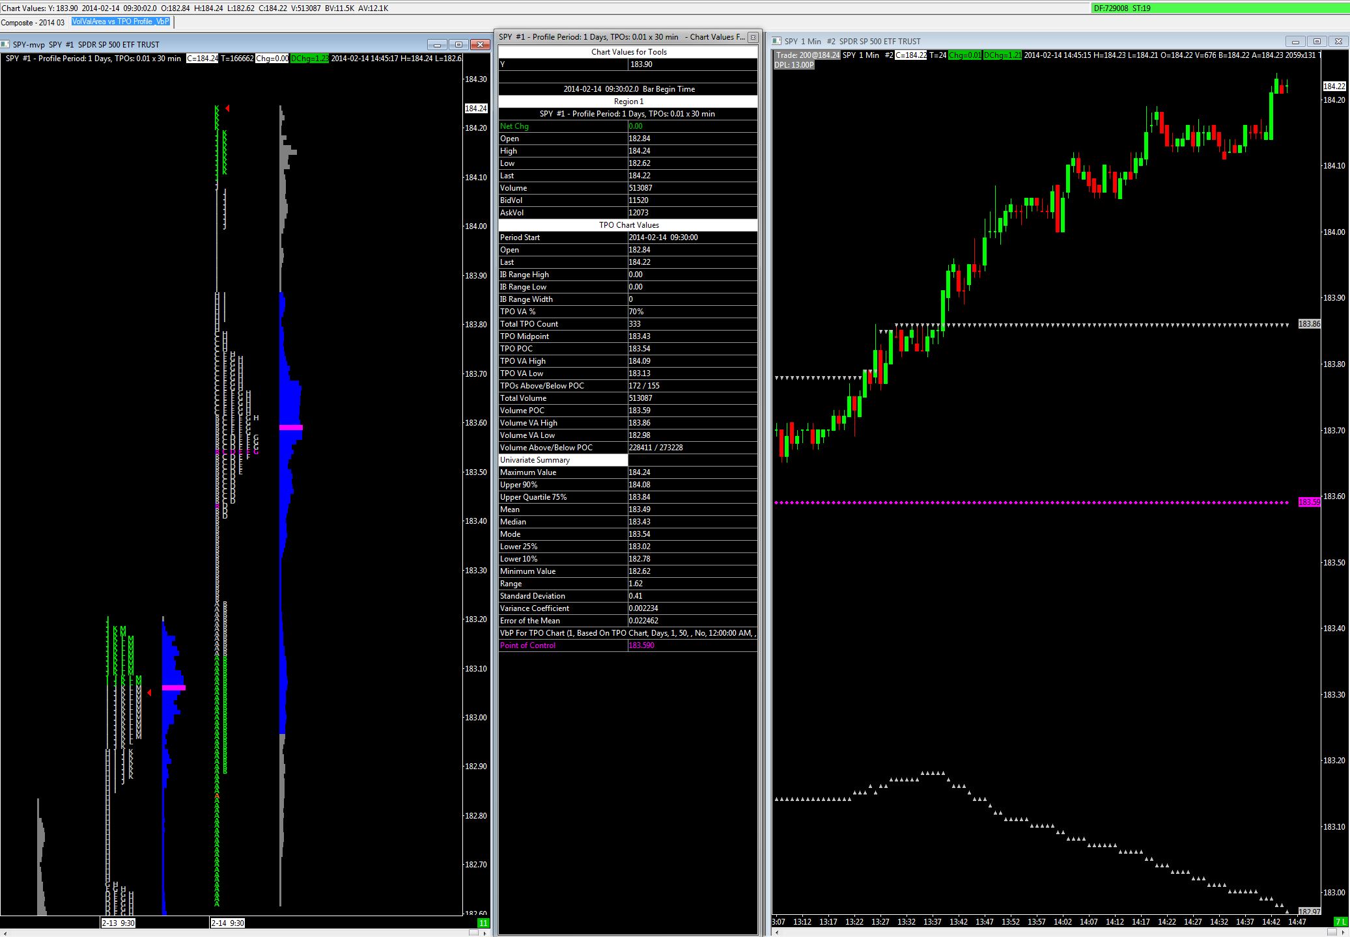Switch to the Composite - 2014 03 tab

pyautogui.click(x=33, y=22)
